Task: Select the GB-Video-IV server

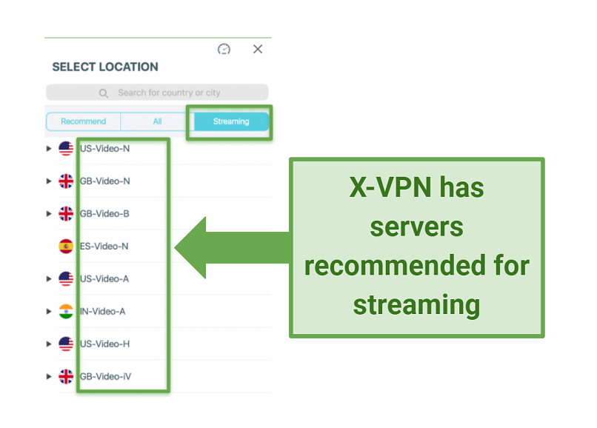Action: [x=105, y=377]
